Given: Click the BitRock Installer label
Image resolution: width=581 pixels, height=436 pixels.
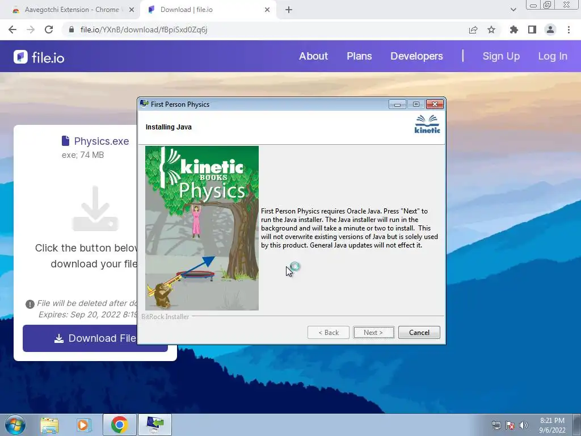Looking at the screenshot, I should pos(165,317).
